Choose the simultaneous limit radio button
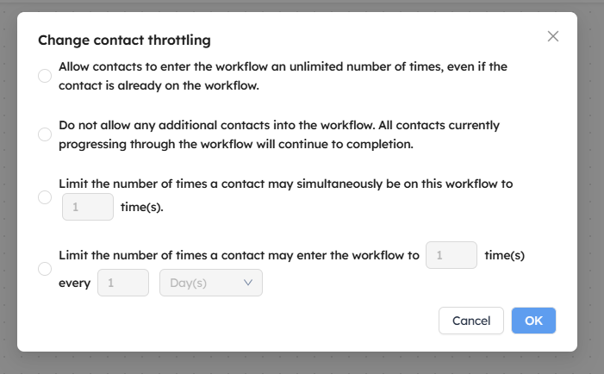Image resolution: width=604 pixels, height=374 pixels. point(45,197)
